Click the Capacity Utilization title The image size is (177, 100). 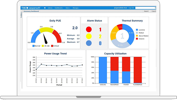[115, 54]
